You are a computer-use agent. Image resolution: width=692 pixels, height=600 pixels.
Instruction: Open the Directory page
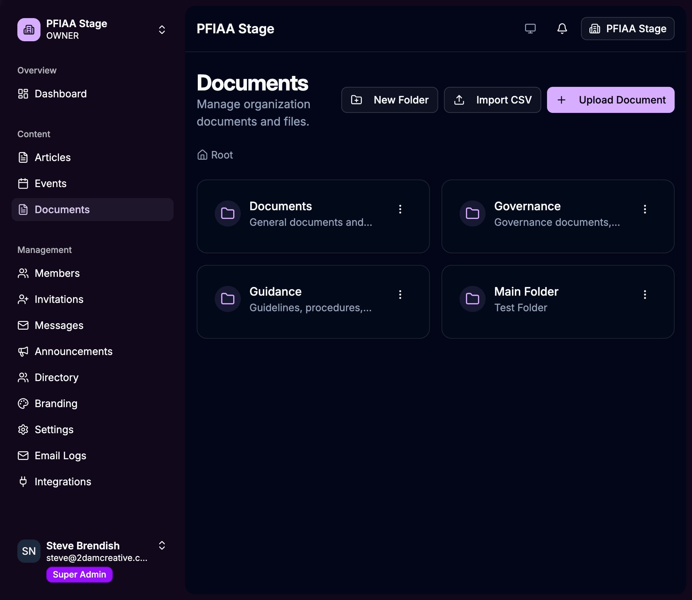click(93, 377)
